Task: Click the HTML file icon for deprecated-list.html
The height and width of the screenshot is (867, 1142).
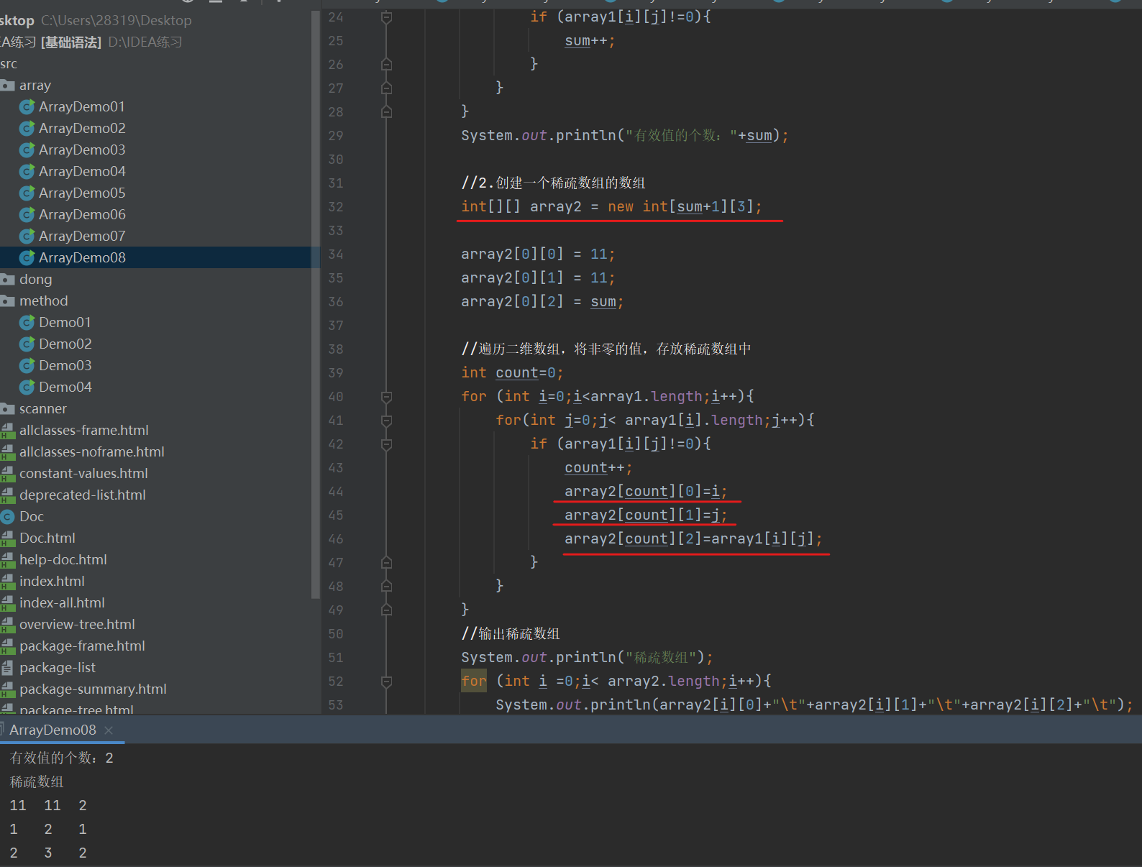Action: [x=8, y=495]
